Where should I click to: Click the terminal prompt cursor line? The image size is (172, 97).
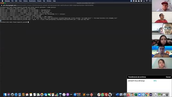click(14, 22)
